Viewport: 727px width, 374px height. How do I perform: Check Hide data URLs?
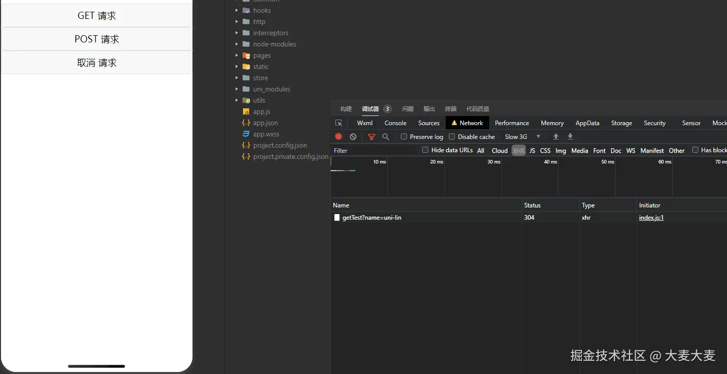pyautogui.click(x=425, y=150)
